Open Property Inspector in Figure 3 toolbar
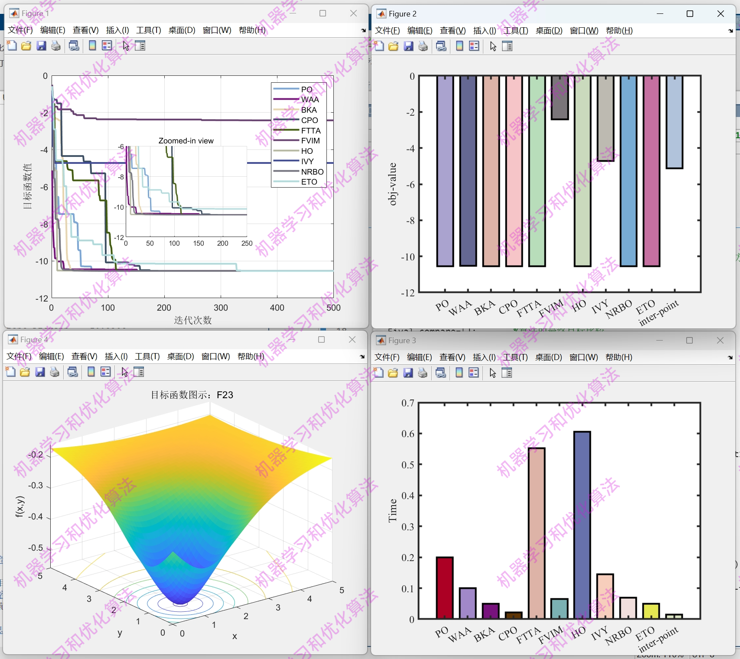This screenshot has width=740, height=659. point(507,373)
